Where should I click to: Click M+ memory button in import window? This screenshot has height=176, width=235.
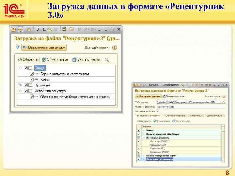87,29
